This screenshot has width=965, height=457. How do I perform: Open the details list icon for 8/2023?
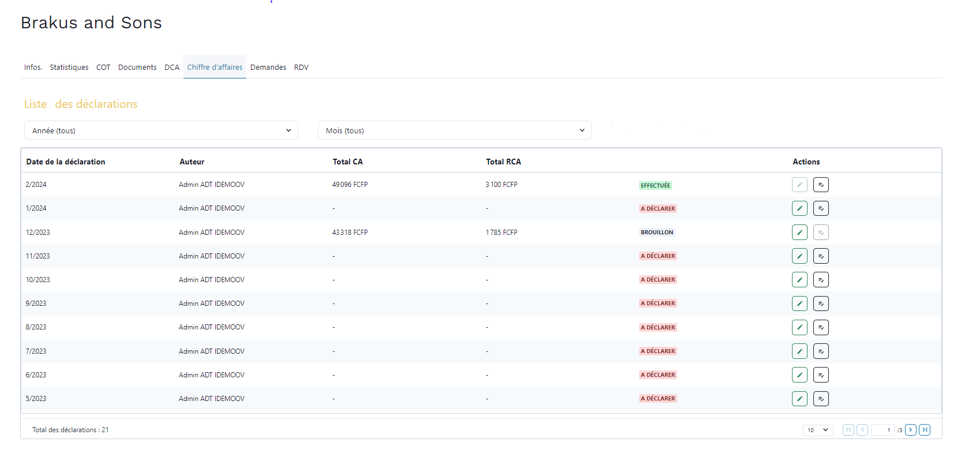tap(821, 328)
